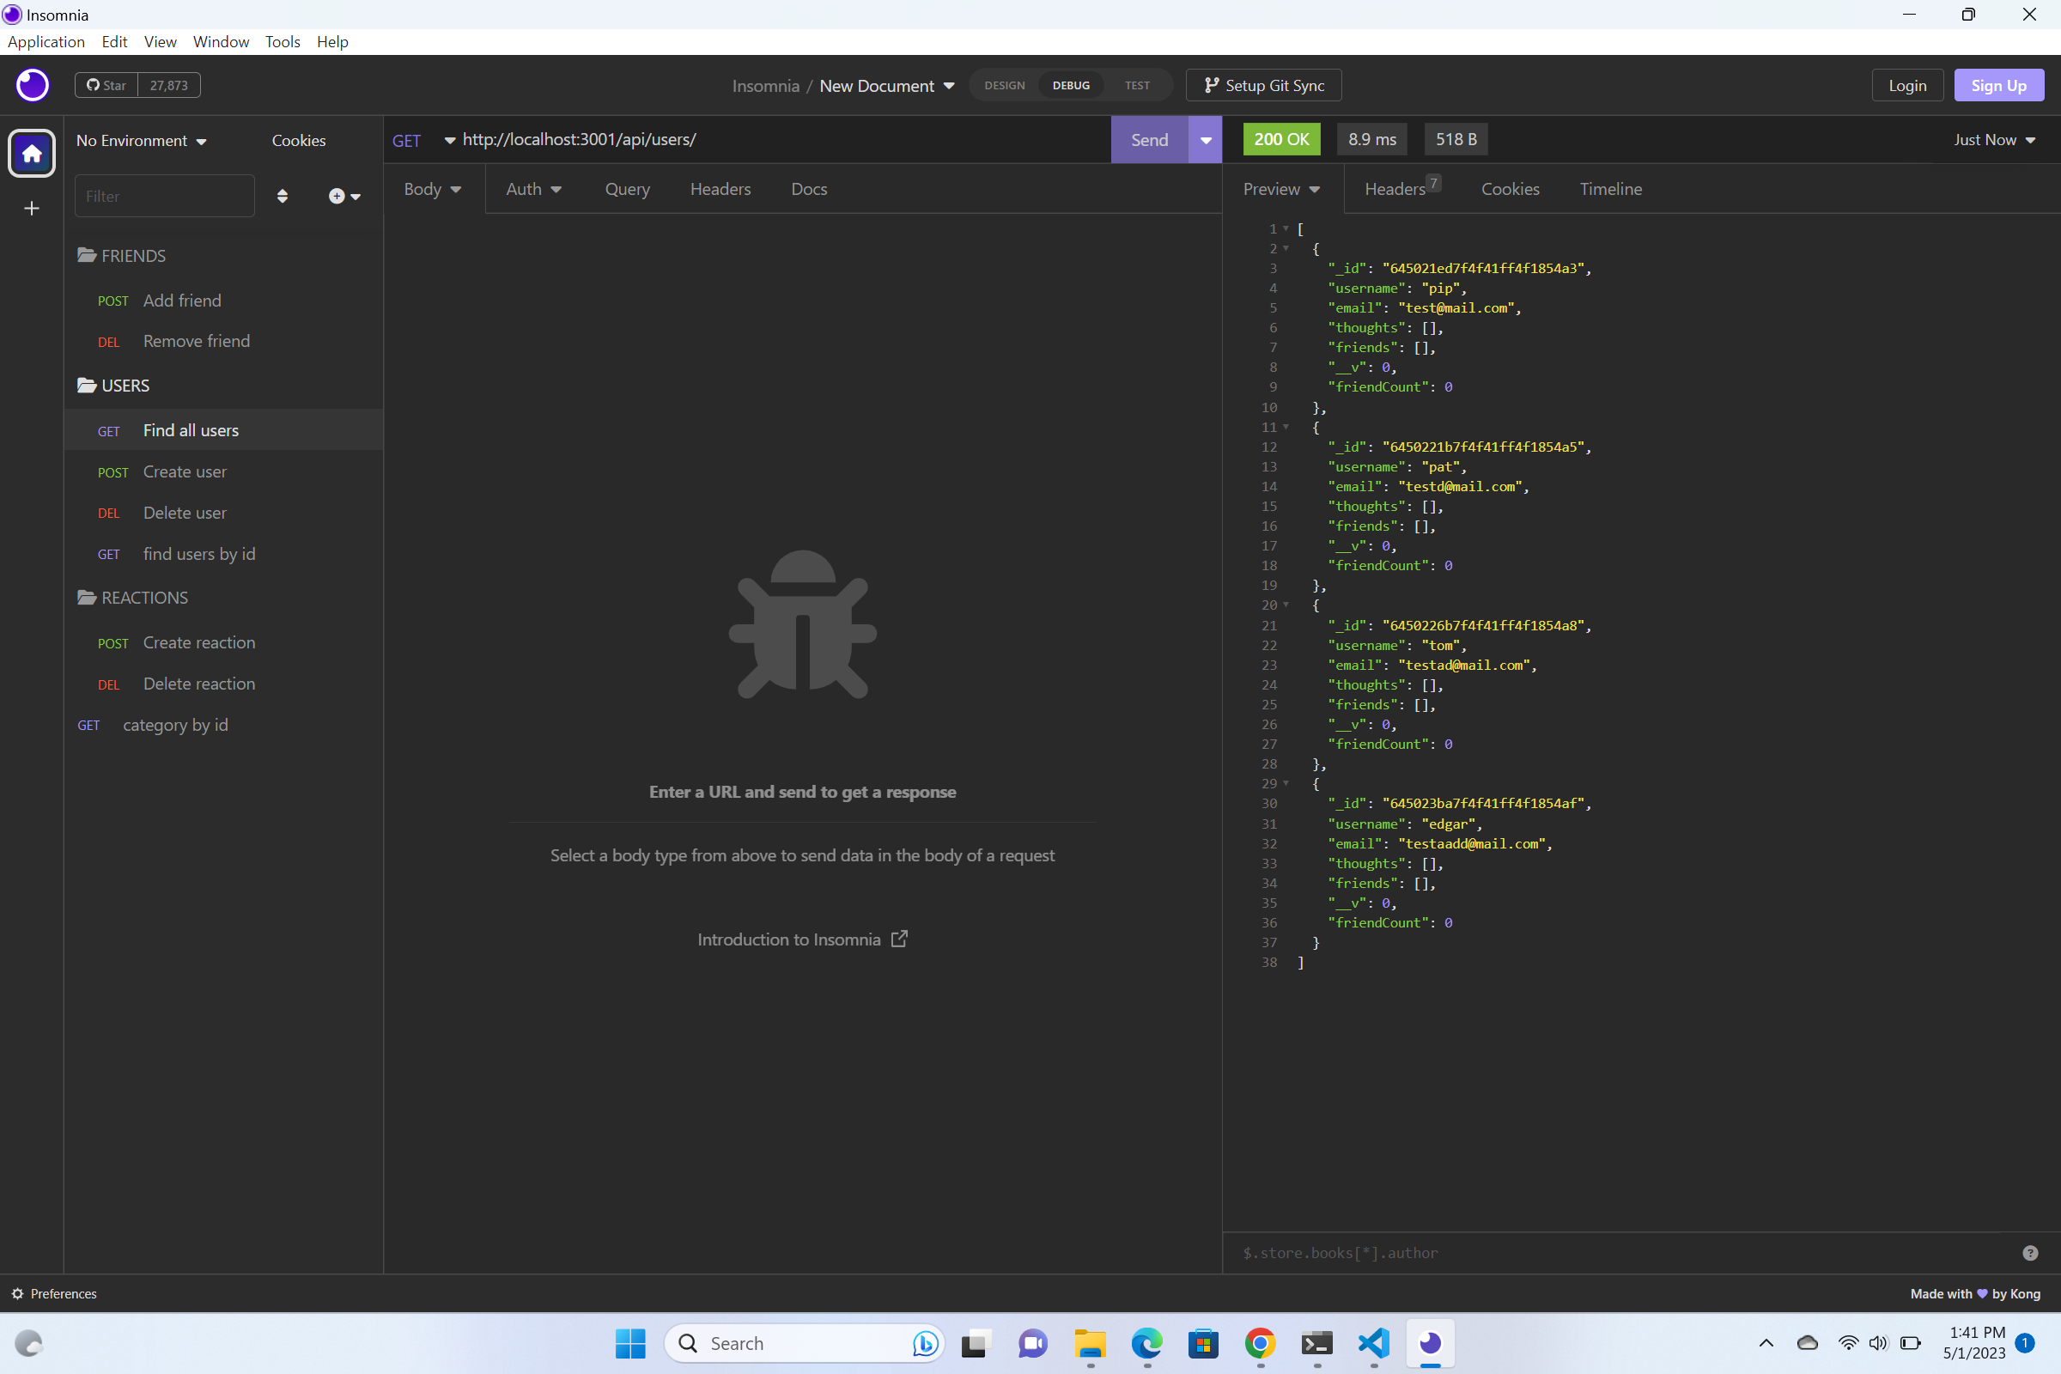Screen dimensions: 2061x1374
Task: Create a new document using the sidebar plus icon
Action: [32, 209]
